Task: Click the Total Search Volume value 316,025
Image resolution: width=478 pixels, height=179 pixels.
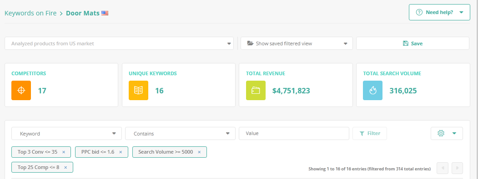Action: click(403, 91)
